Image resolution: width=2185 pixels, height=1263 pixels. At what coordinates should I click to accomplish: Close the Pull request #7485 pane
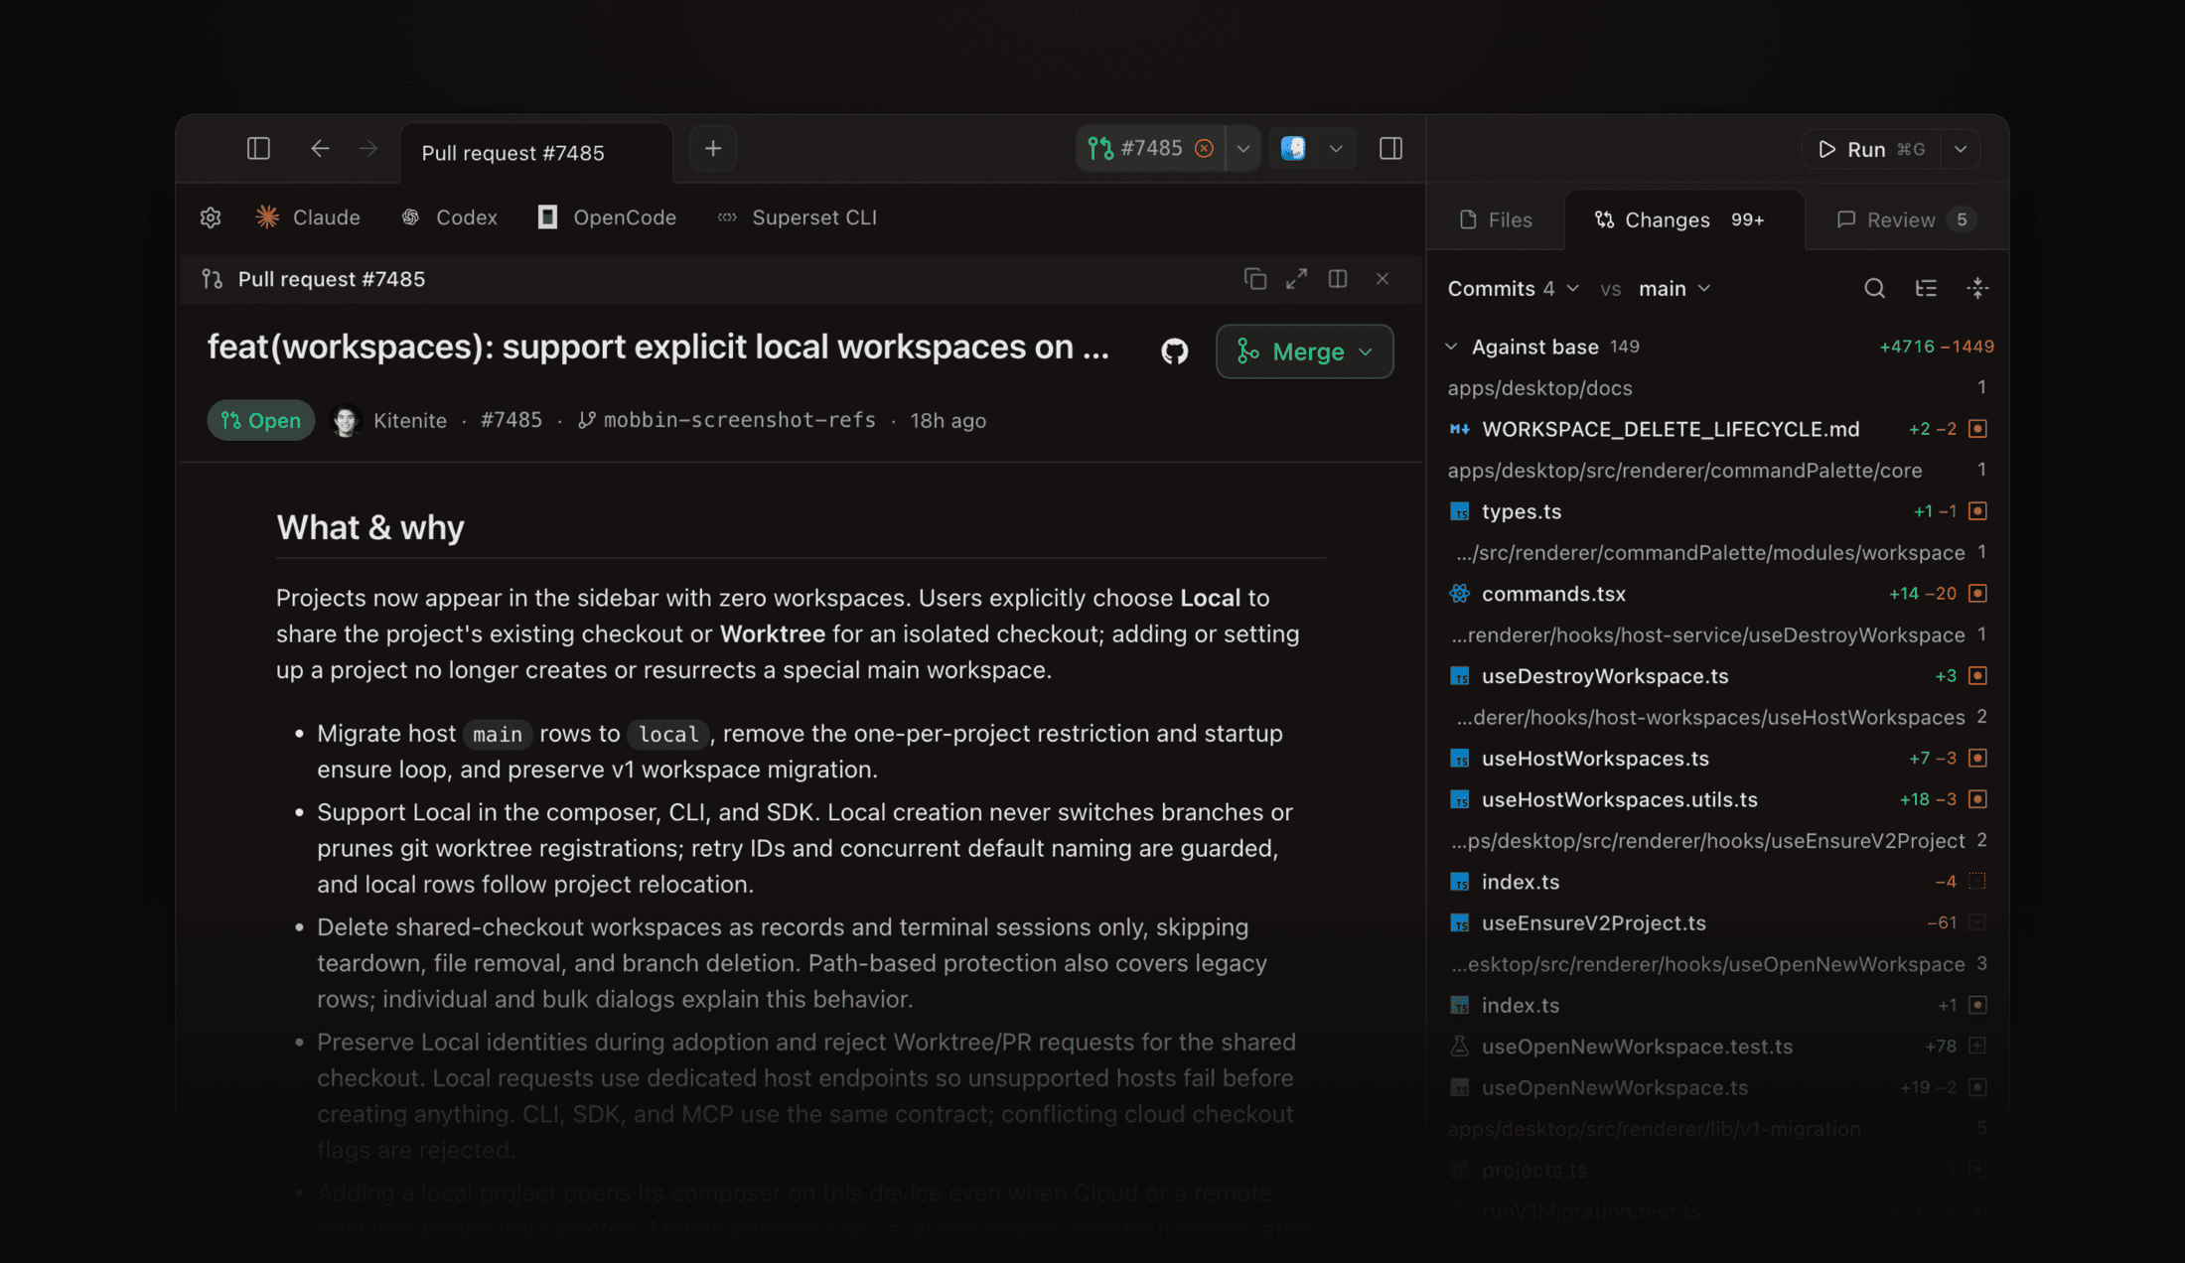click(1383, 279)
